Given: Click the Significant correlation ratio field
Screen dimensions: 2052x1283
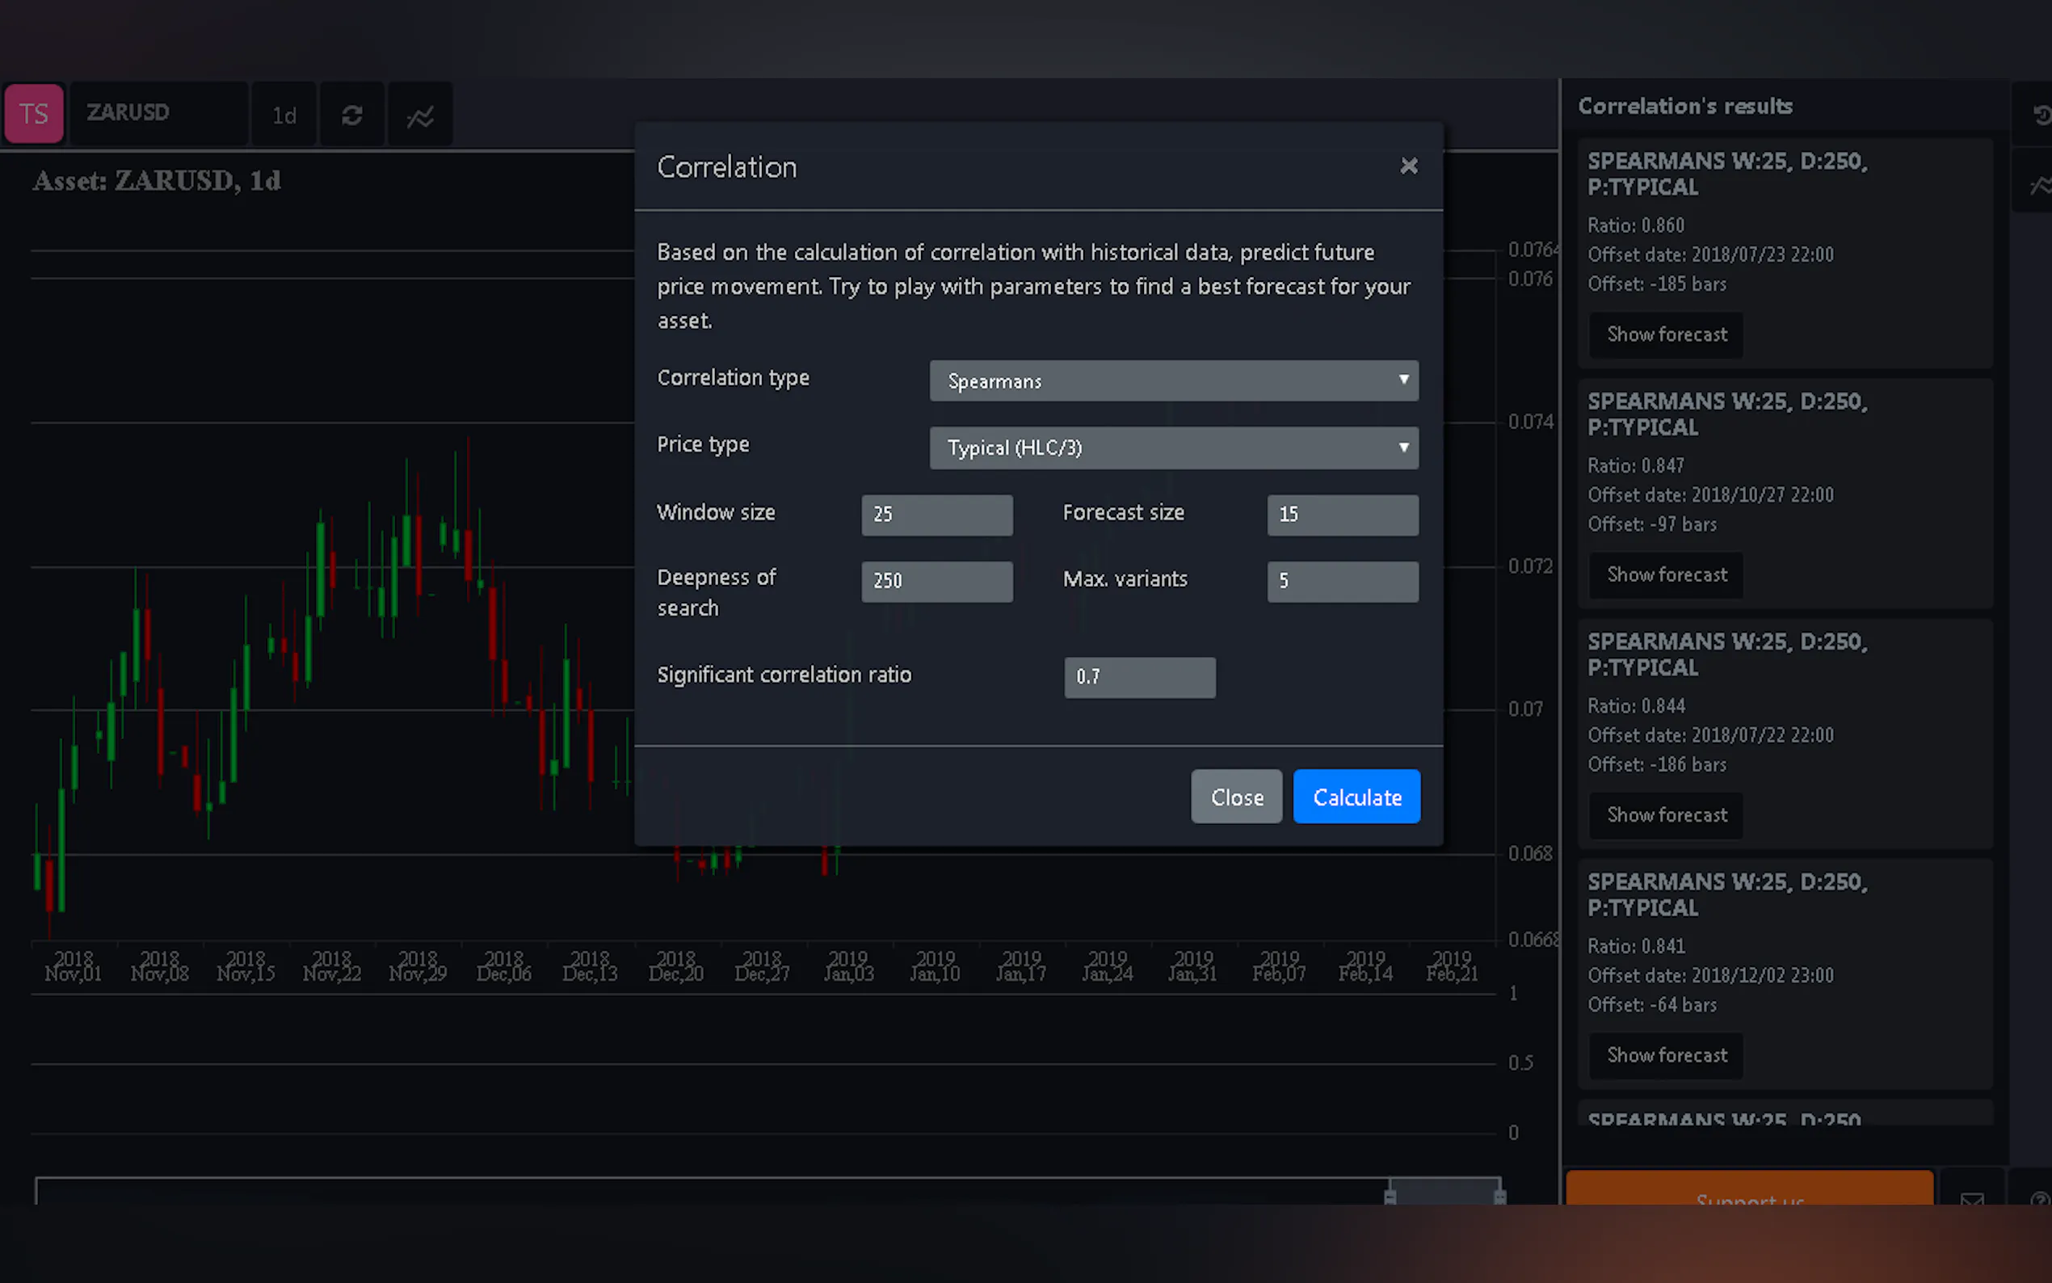Looking at the screenshot, I should click(x=1139, y=677).
